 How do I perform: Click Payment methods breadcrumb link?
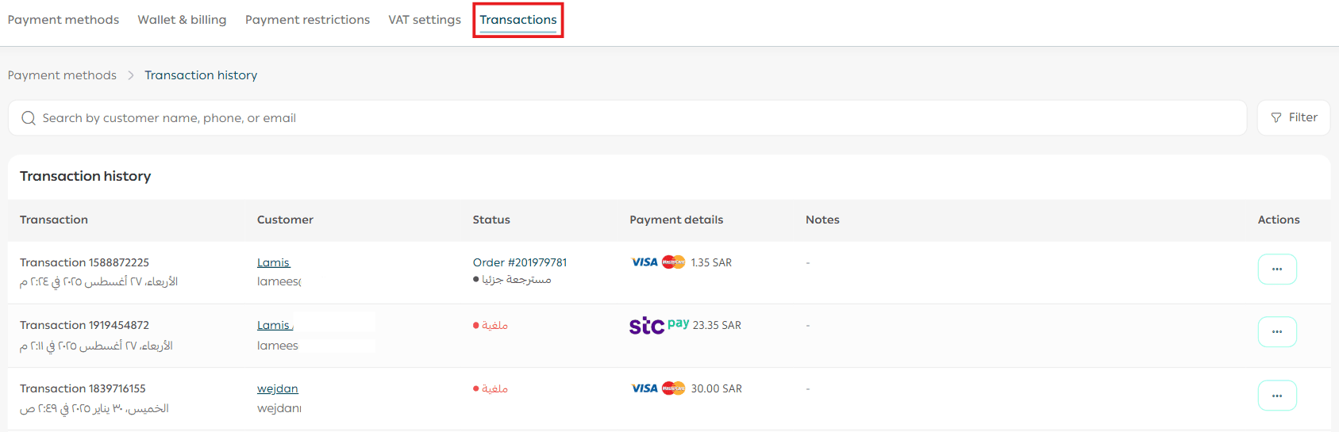pos(62,75)
